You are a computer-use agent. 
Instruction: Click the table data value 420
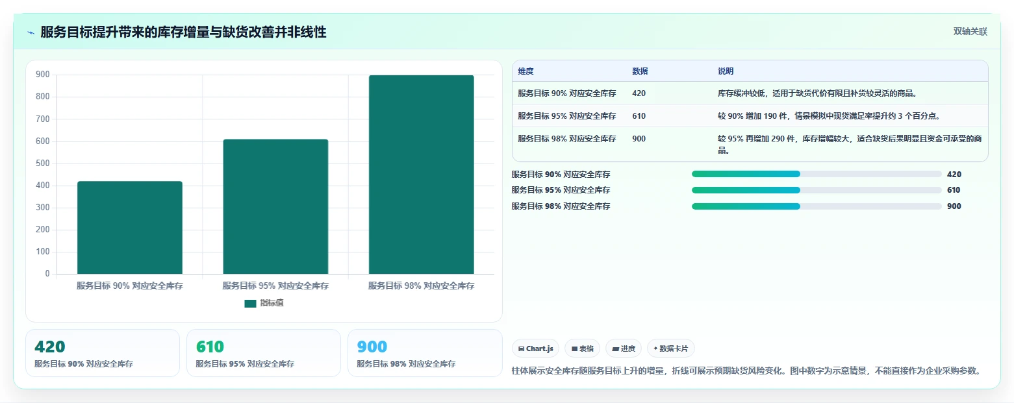[x=639, y=93]
